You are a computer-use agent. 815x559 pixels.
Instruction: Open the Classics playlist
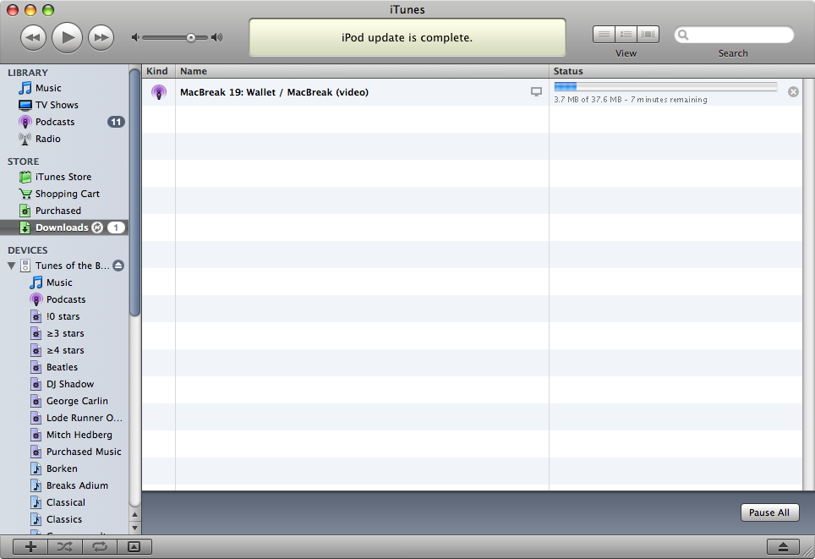(65, 519)
